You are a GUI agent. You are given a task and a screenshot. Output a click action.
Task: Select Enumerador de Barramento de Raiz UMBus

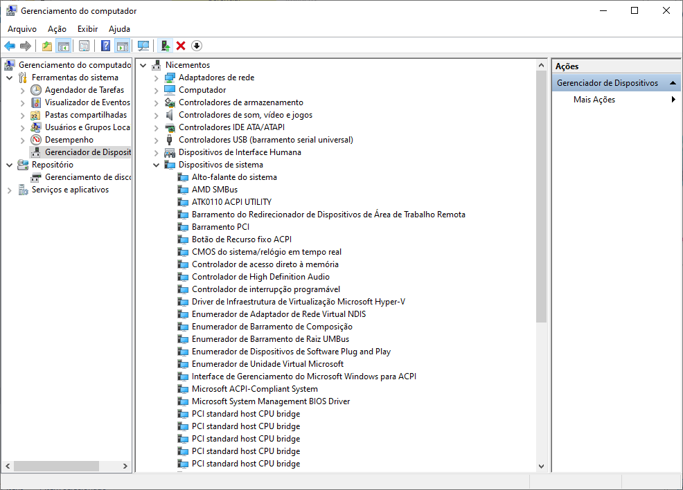pyautogui.click(x=271, y=339)
